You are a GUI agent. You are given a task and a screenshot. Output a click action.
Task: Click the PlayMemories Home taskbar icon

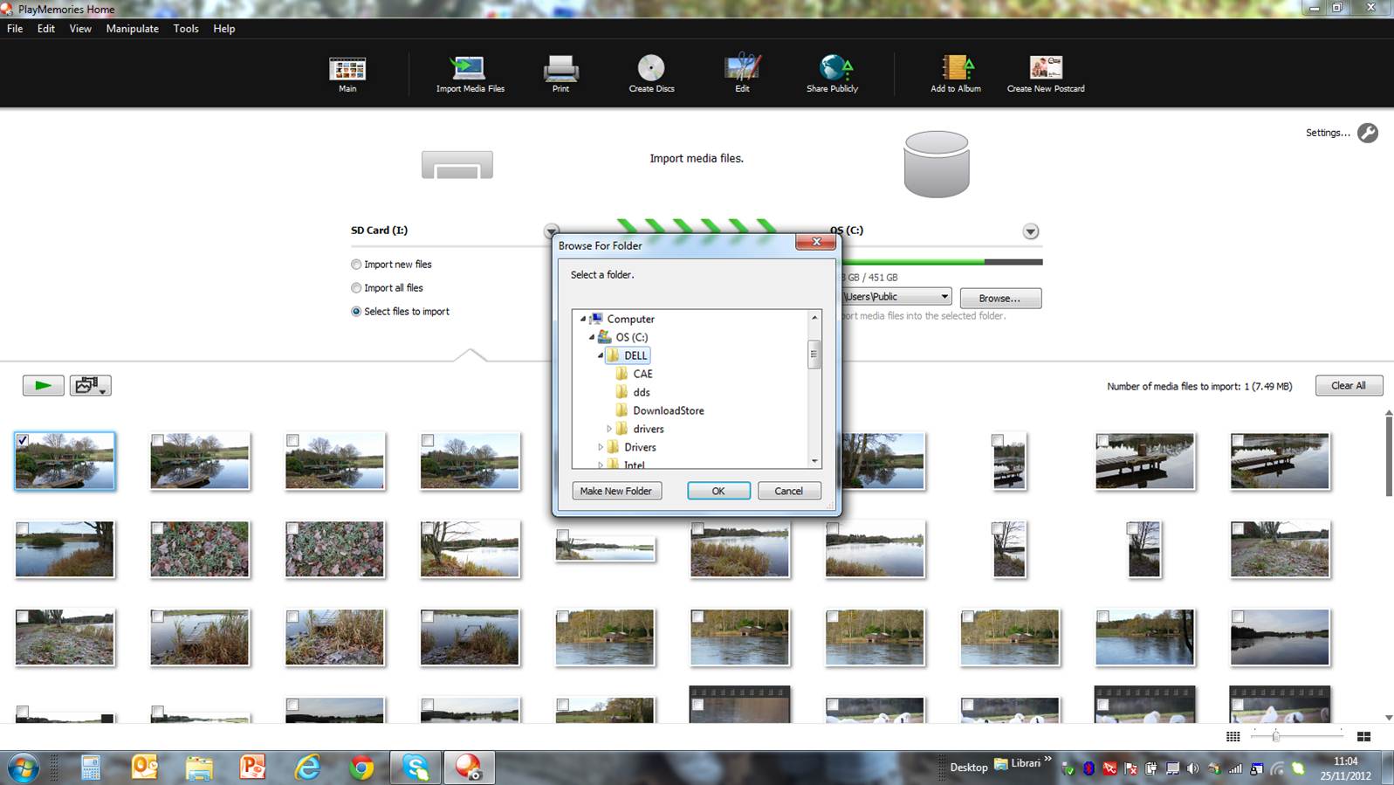pyautogui.click(x=469, y=768)
